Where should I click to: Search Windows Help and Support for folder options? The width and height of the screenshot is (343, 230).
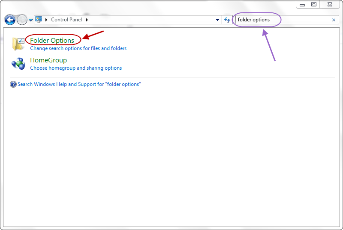click(x=79, y=84)
